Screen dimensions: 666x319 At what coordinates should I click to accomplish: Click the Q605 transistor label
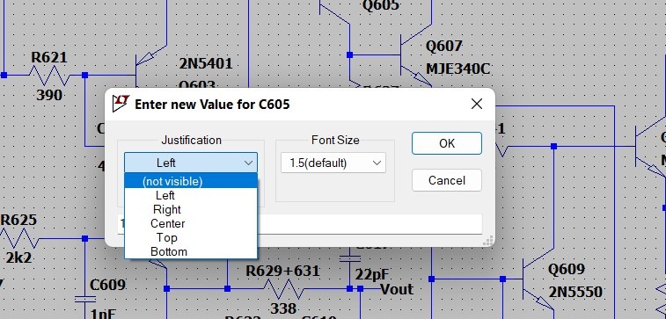(381, 5)
